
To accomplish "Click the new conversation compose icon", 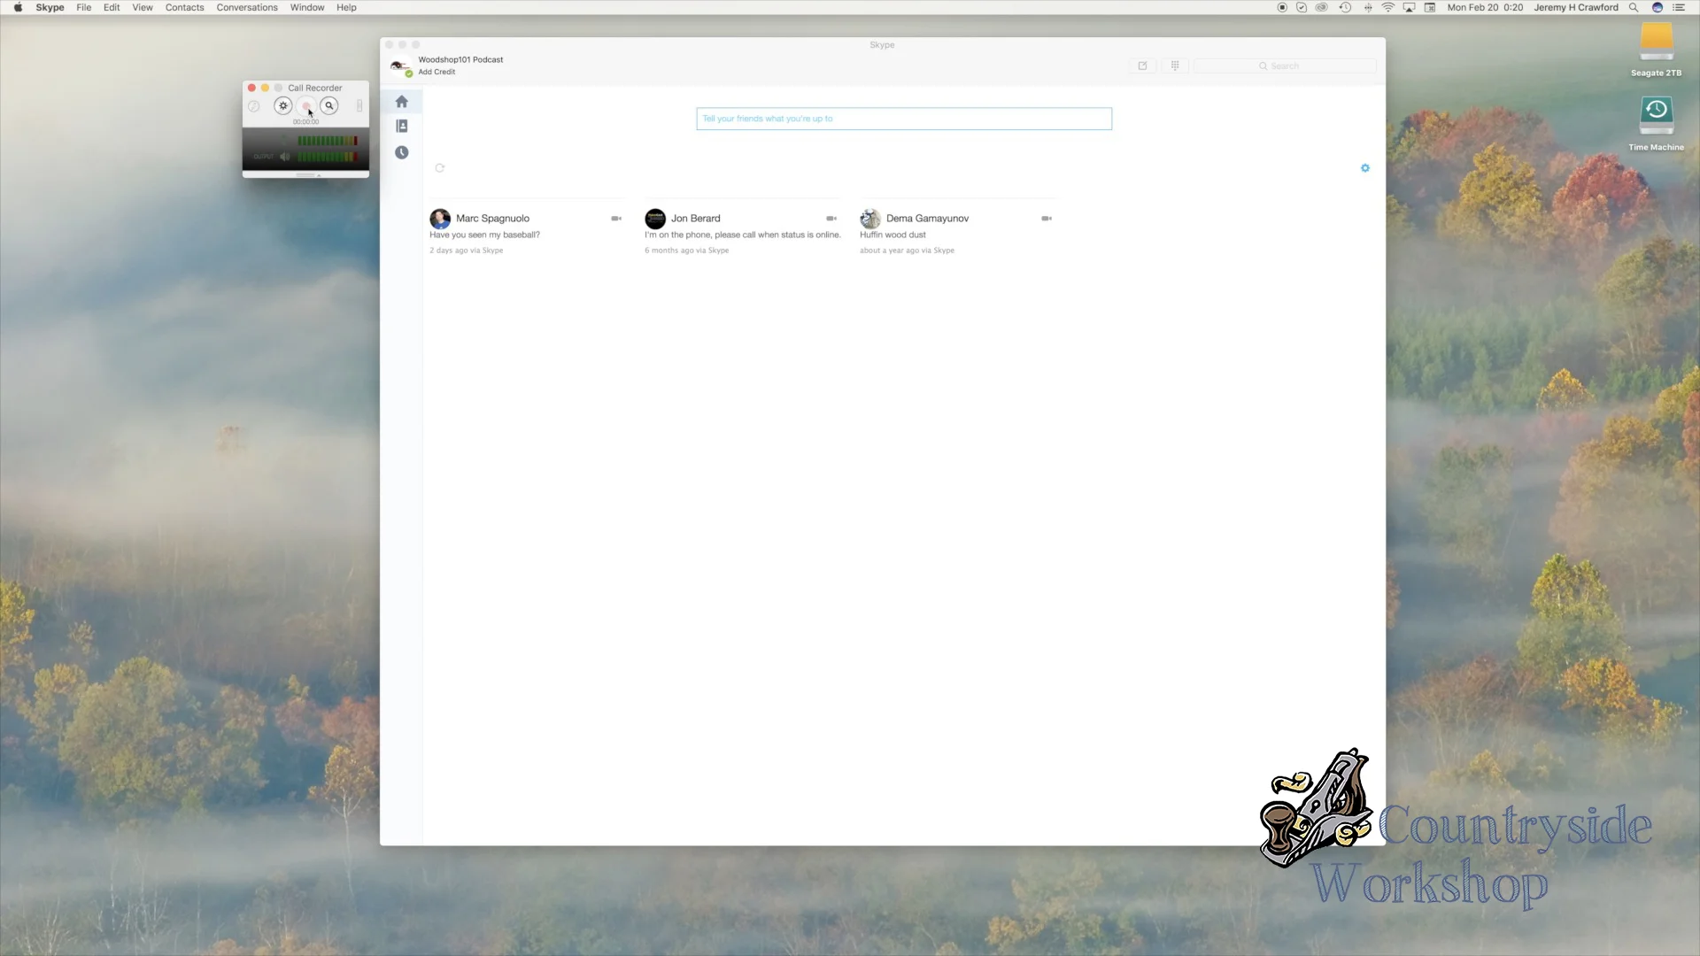I will [x=1142, y=66].
